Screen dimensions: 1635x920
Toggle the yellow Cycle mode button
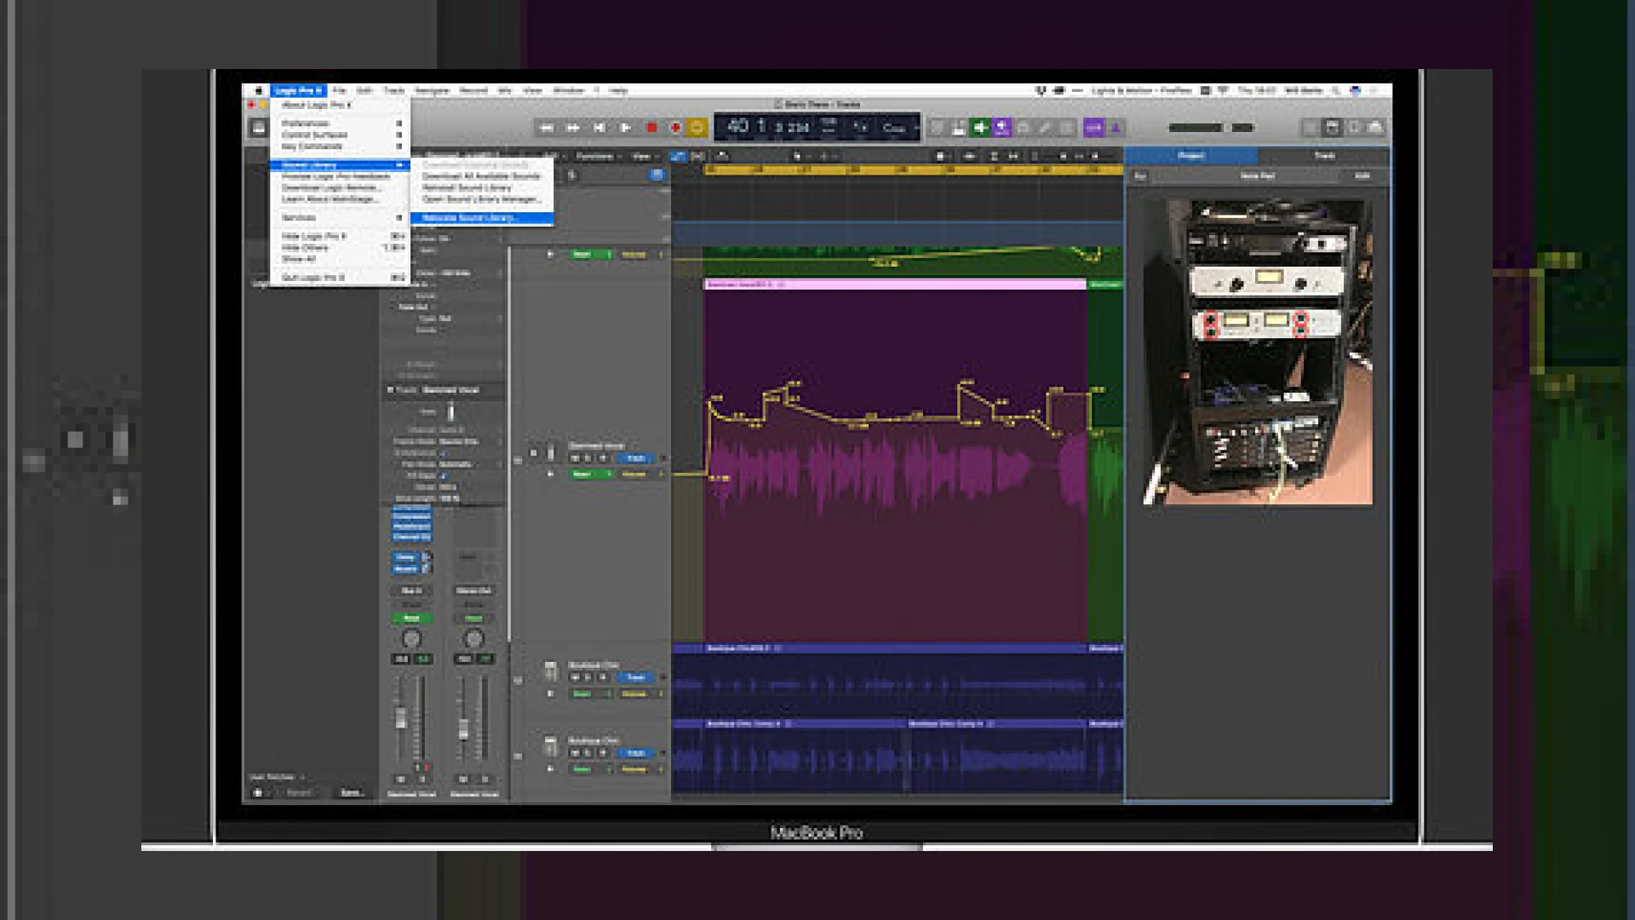coord(697,128)
